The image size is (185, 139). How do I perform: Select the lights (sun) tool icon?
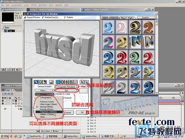[x=40, y=82]
